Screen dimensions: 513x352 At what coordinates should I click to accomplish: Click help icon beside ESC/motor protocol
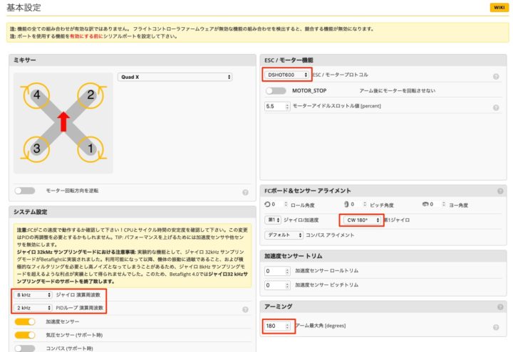point(495,76)
